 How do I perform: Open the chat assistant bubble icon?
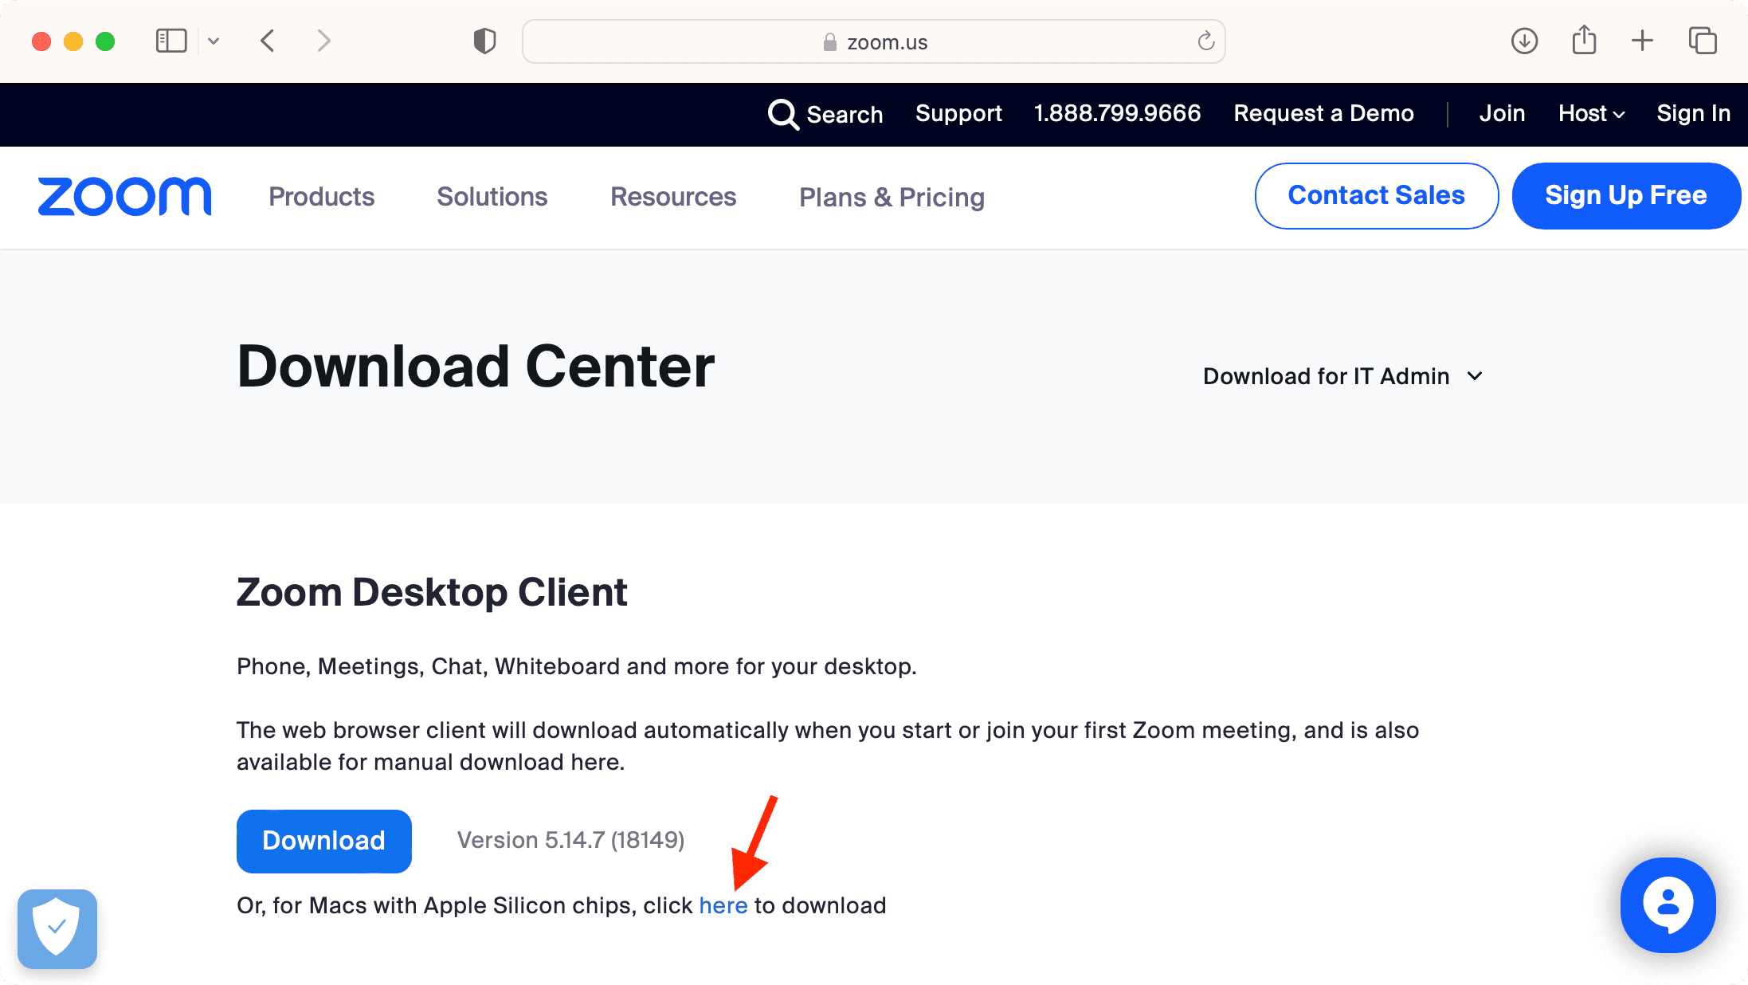click(x=1668, y=905)
